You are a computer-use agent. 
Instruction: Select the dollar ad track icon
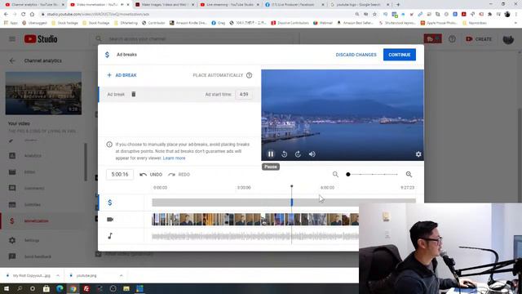(x=110, y=203)
